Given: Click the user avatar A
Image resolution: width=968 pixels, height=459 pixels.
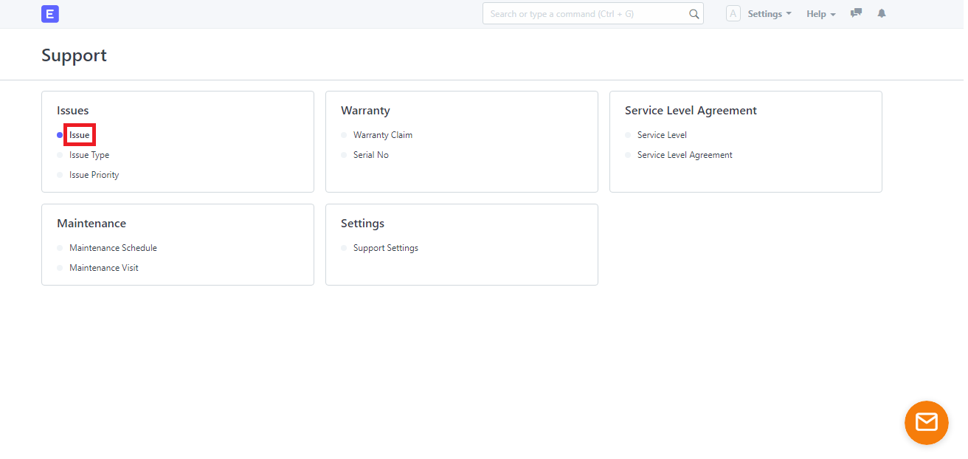Looking at the screenshot, I should [x=733, y=13].
